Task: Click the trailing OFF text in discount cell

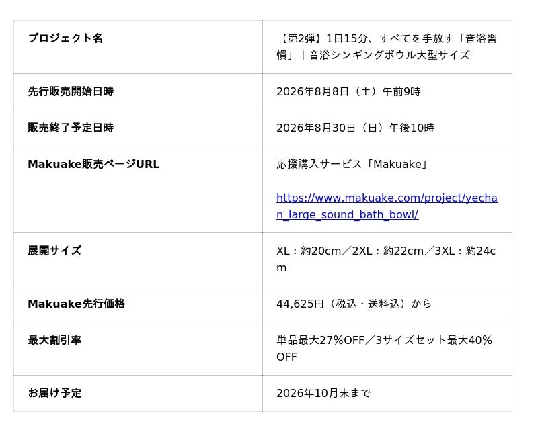Action: tap(286, 357)
